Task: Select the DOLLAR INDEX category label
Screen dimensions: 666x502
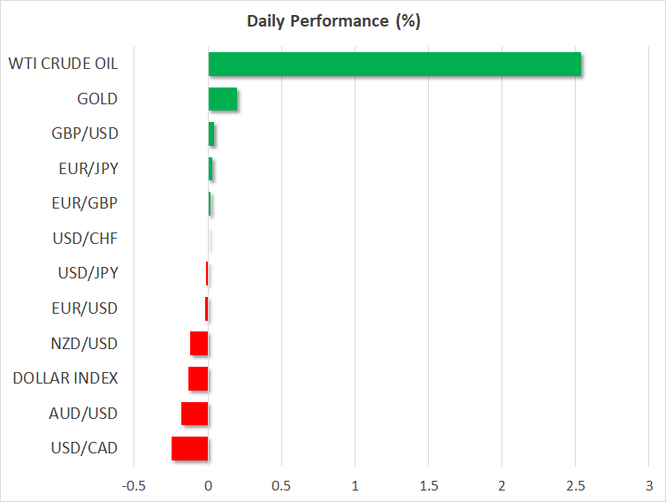Action: 65,378
